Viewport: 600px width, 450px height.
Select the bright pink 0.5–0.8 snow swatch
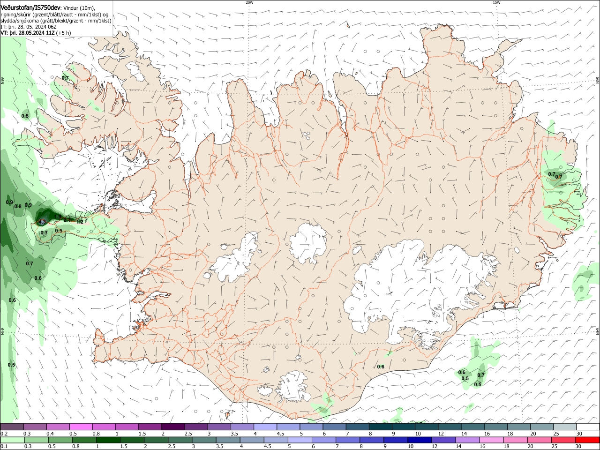pos(81,427)
